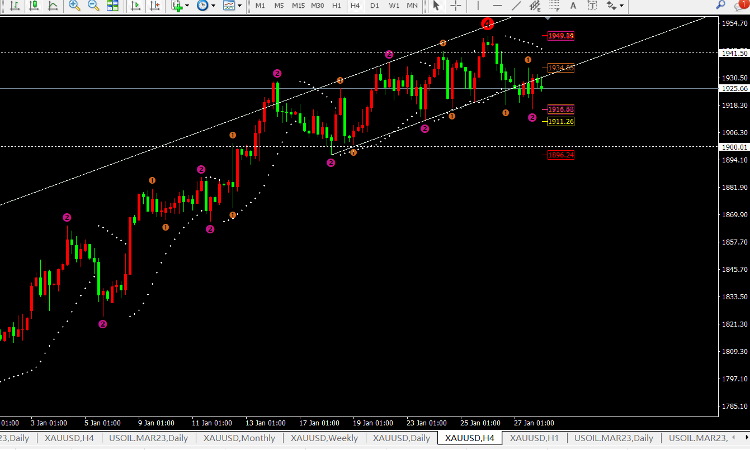Open the chart templates icon
The height and width of the screenshot is (450, 750).
click(229, 6)
